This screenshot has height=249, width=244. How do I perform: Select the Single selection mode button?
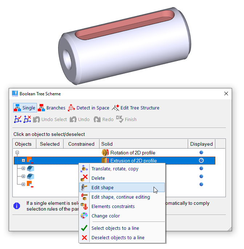[x=25, y=108]
